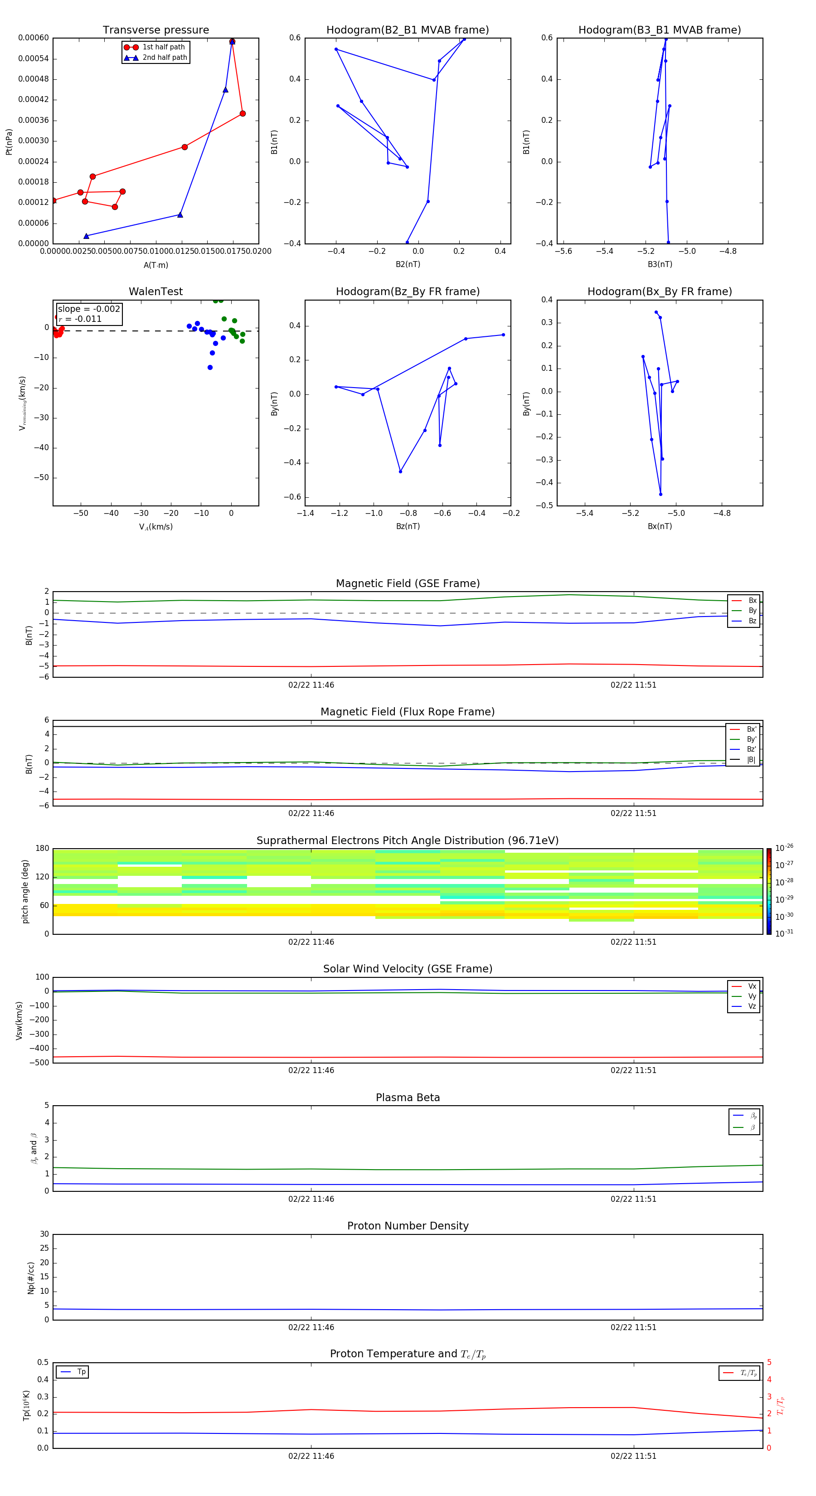Screen dimensions: 816x1496
Task: Click the pitch angle color scale bar
Action: click(769, 891)
